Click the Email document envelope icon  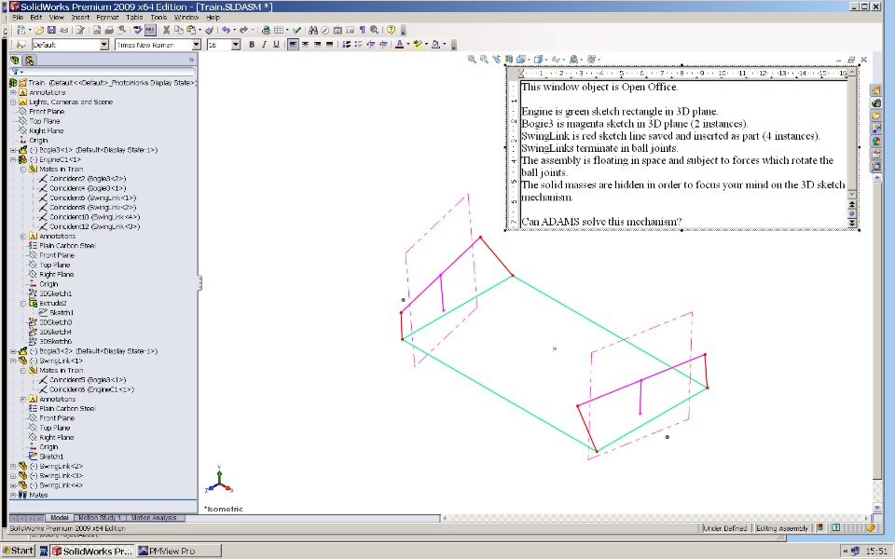[64, 30]
